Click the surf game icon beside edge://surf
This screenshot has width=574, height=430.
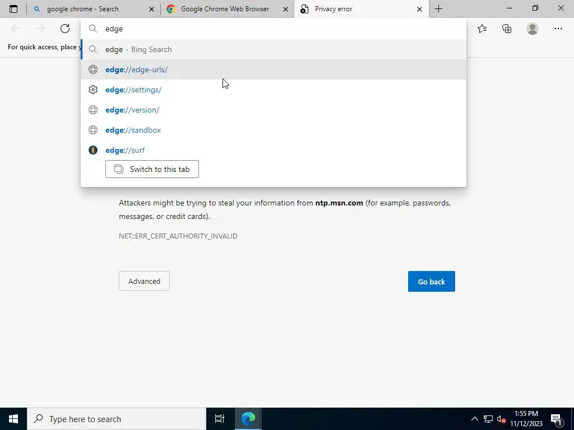(93, 150)
